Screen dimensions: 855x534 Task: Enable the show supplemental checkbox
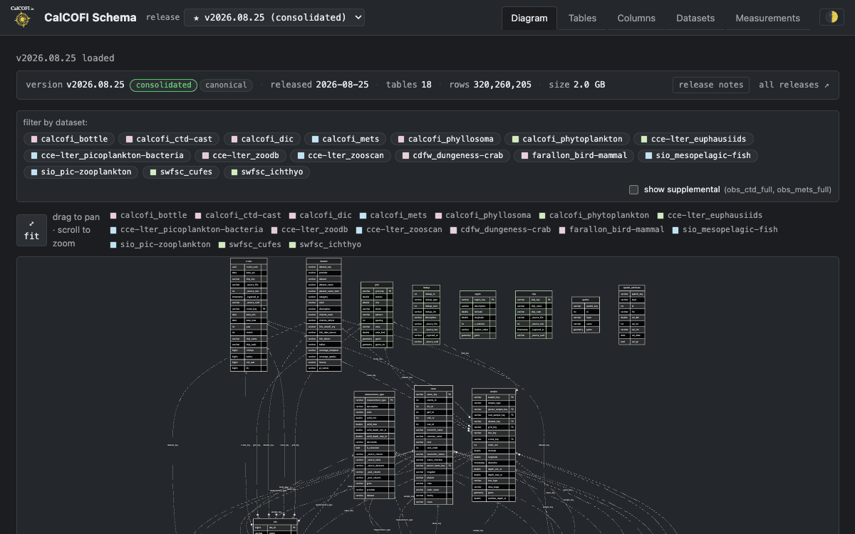coord(633,189)
